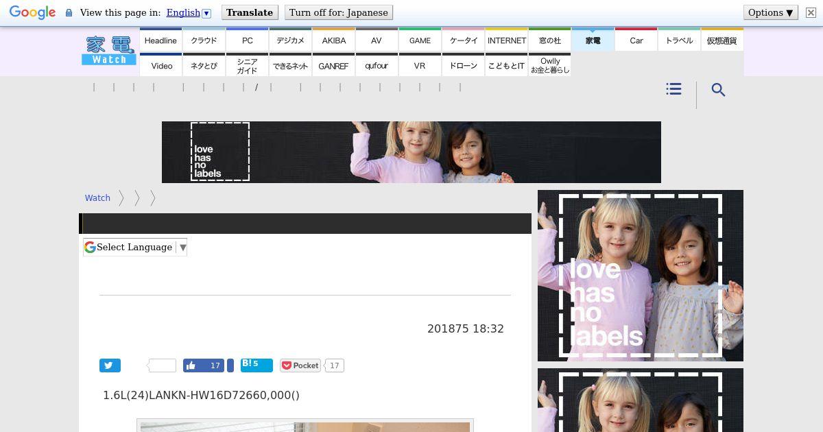Click the Google logo in translate bar
Viewport: 823px width, 432px height.
point(32,12)
